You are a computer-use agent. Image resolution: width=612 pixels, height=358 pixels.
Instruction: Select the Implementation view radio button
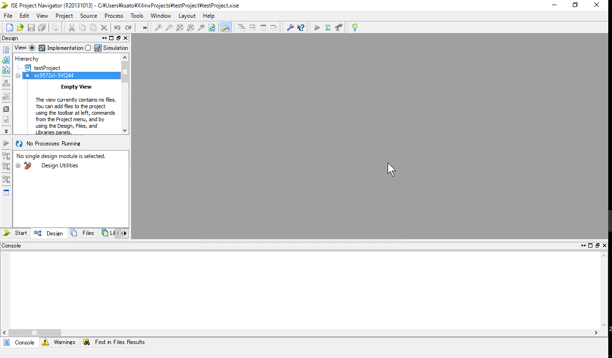[x=32, y=48]
